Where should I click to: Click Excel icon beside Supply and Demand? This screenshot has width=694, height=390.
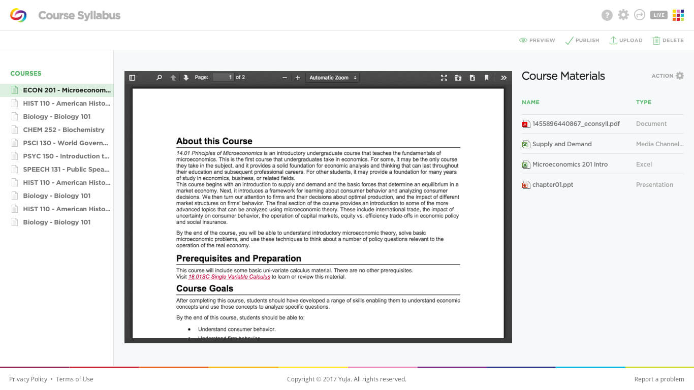pos(526,144)
